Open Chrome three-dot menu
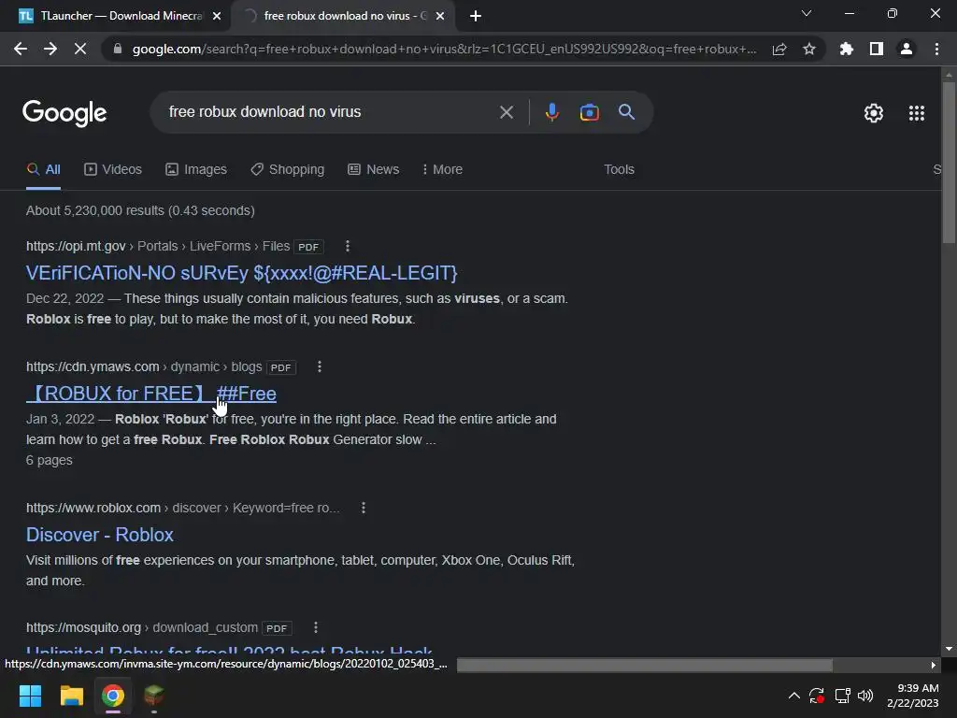 click(x=936, y=49)
